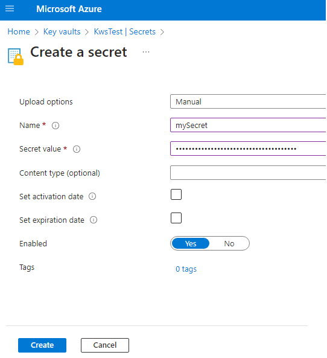Show info tooltip next to Name

(x=56, y=126)
